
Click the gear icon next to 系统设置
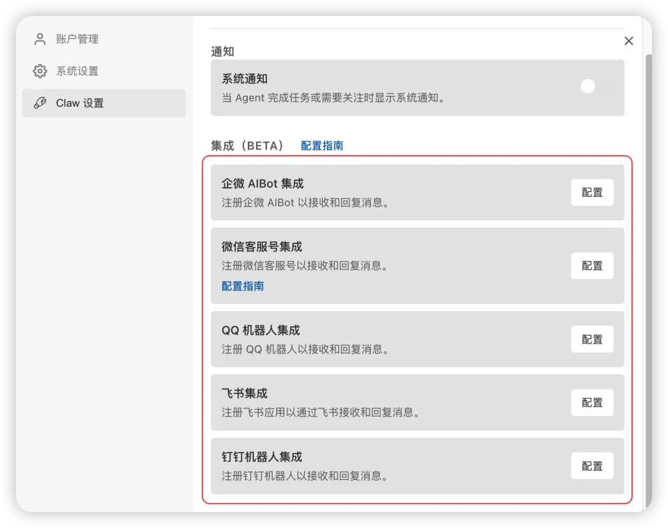coord(40,71)
